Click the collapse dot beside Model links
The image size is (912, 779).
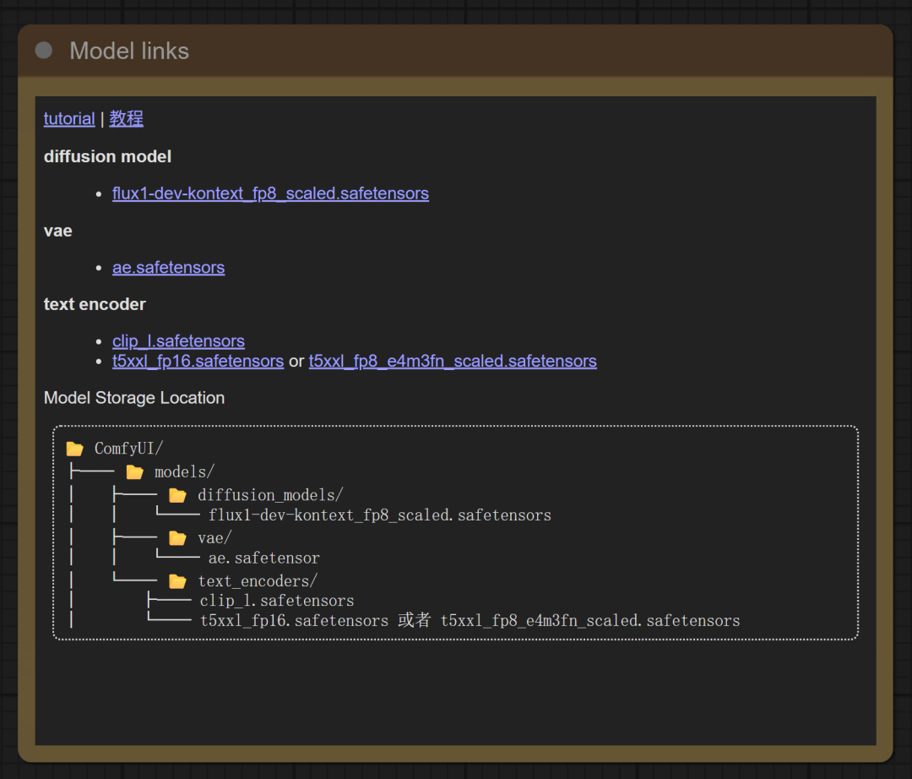43,50
